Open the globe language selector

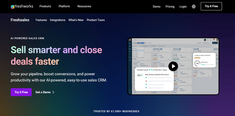[x=194, y=6]
